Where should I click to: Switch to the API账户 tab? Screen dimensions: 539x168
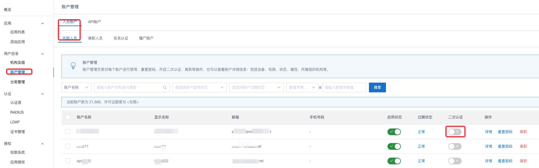click(x=94, y=22)
